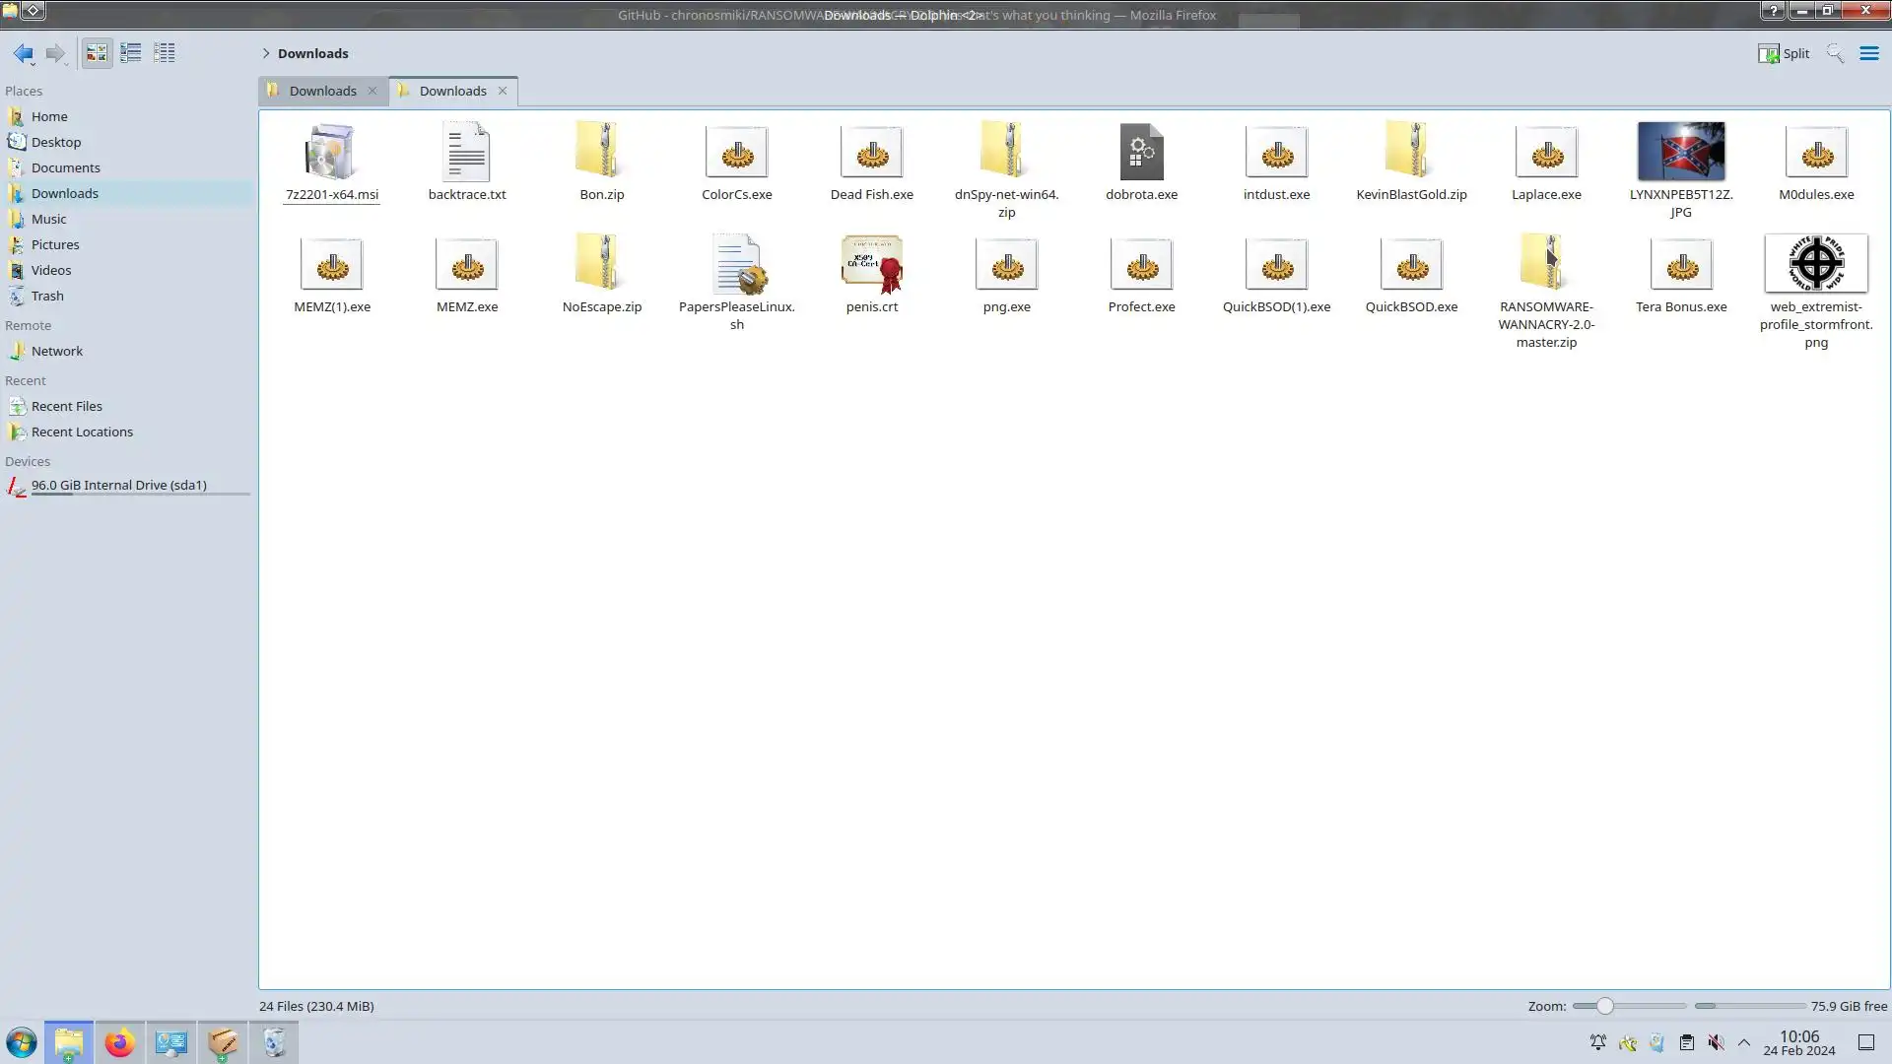Viewport: 1892px width, 1064px height.
Task: Select the dnSpy-net-win64.zip archive icon
Action: [1006, 153]
